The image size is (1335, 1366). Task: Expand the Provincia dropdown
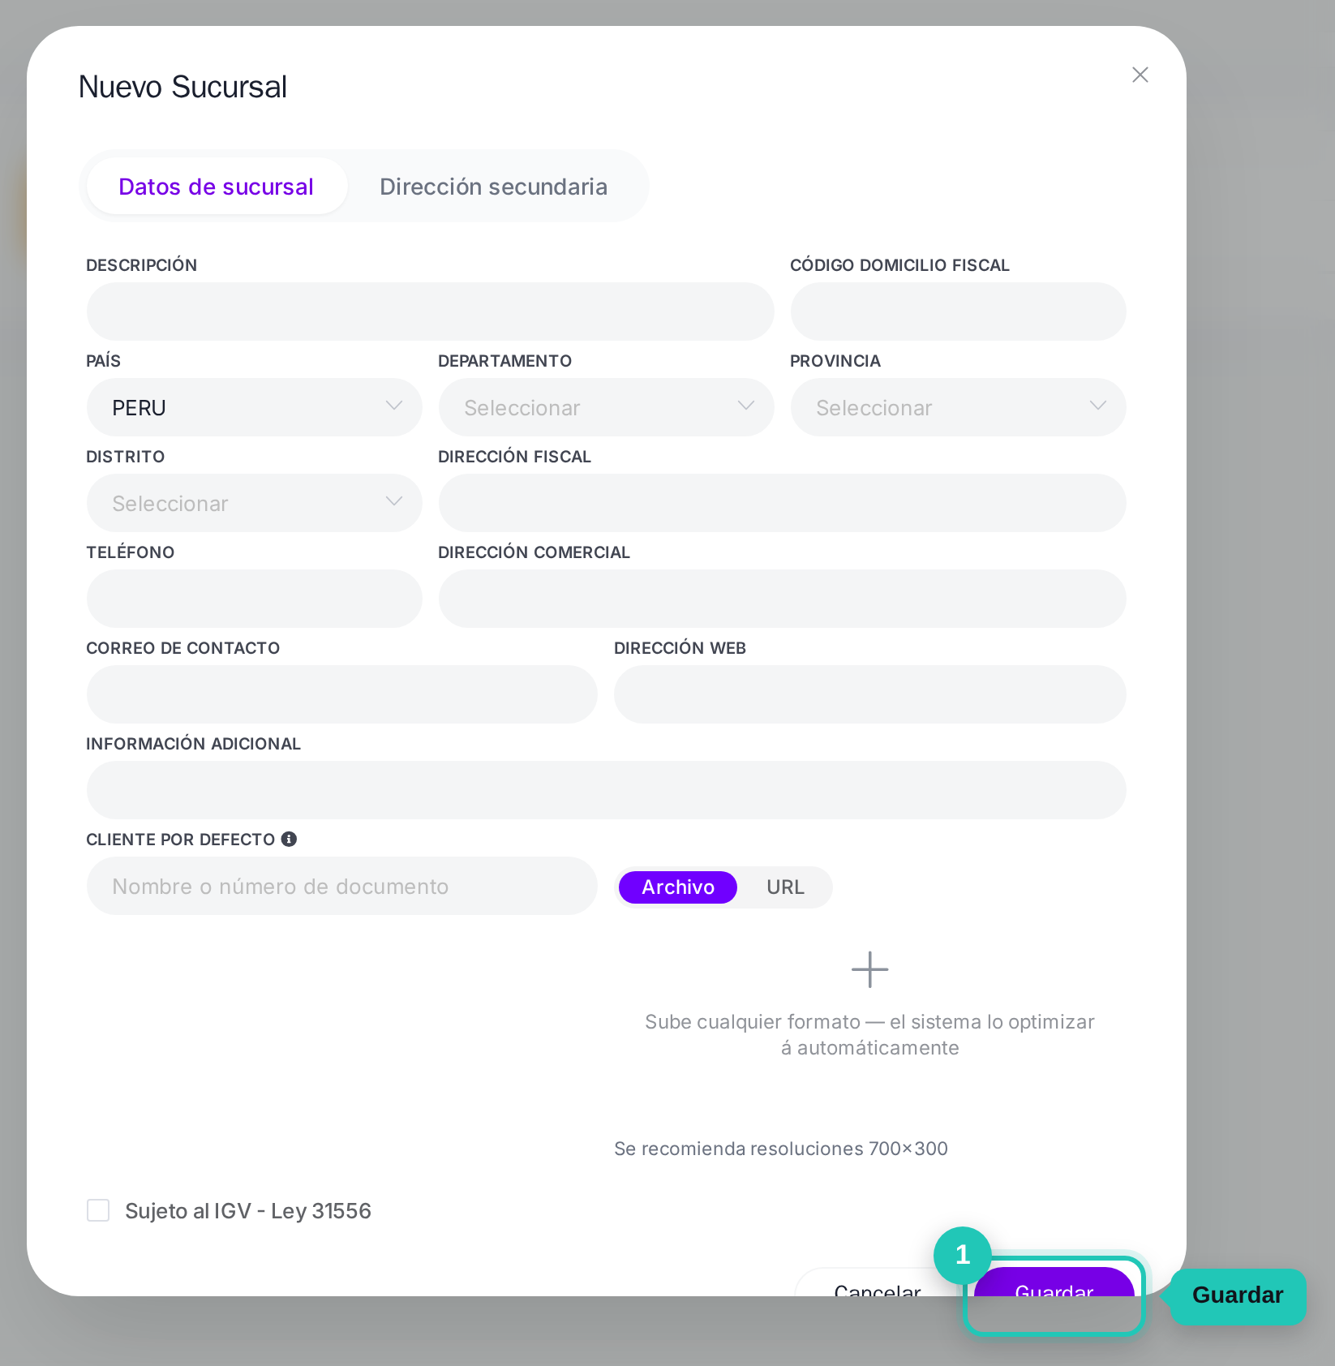pos(958,407)
